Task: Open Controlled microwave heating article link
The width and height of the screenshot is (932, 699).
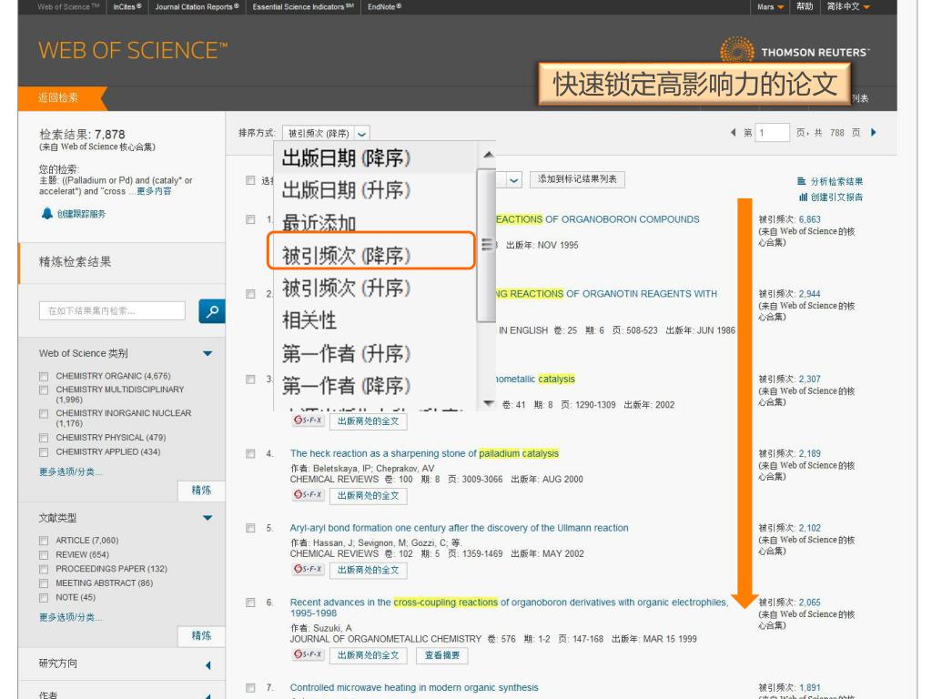Action: coord(414,688)
